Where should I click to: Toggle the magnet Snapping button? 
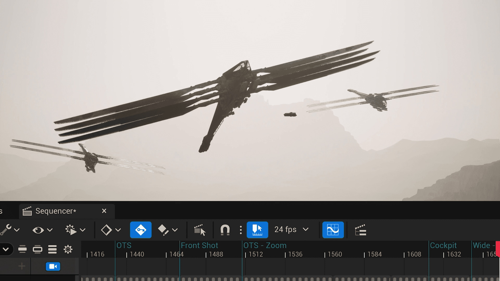click(225, 230)
